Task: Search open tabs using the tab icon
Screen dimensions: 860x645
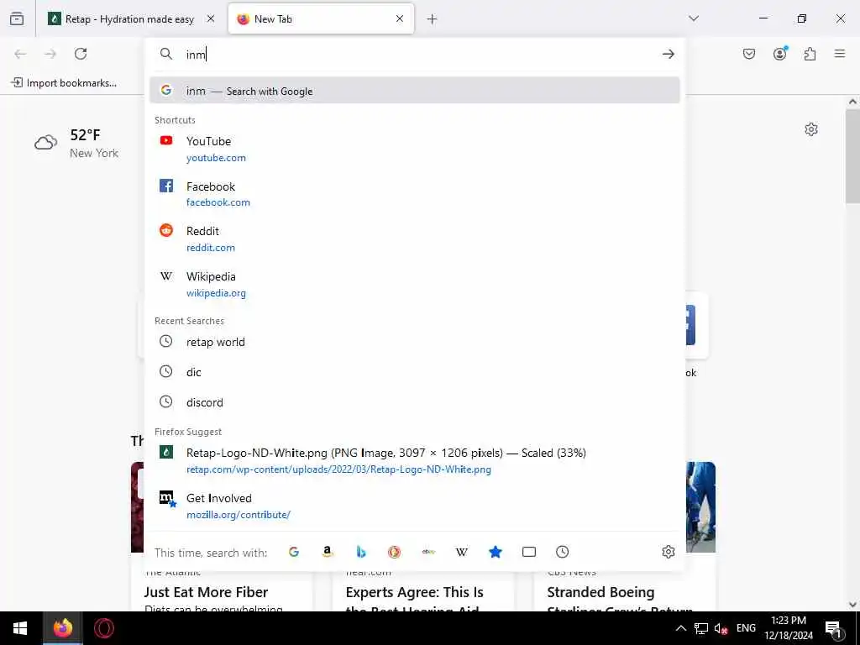Action: coord(529,552)
